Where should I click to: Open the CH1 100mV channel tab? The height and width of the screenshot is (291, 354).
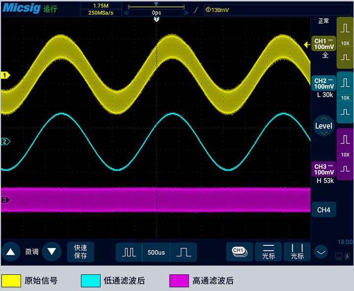point(324,44)
